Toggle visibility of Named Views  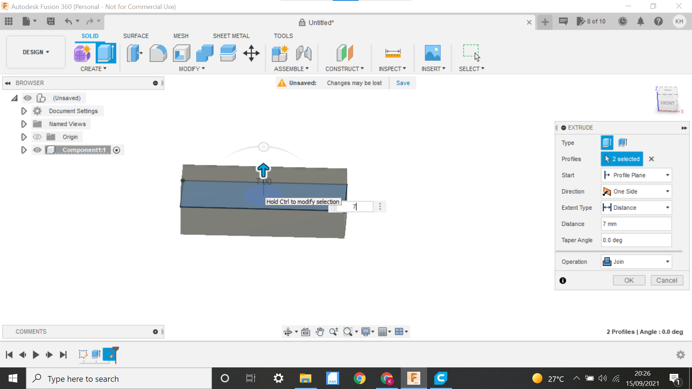[37, 124]
